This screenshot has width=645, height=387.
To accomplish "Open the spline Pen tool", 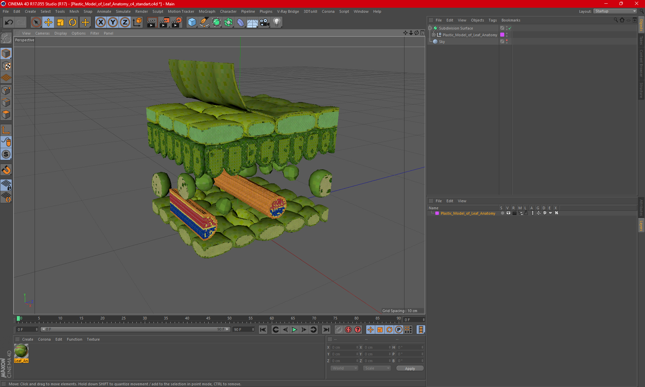I will click(204, 23).
